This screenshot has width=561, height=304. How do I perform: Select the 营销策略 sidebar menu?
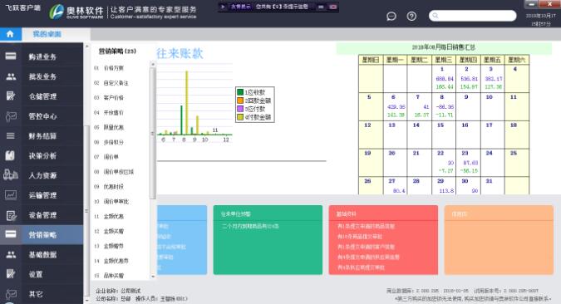click(x=42, y=234)
